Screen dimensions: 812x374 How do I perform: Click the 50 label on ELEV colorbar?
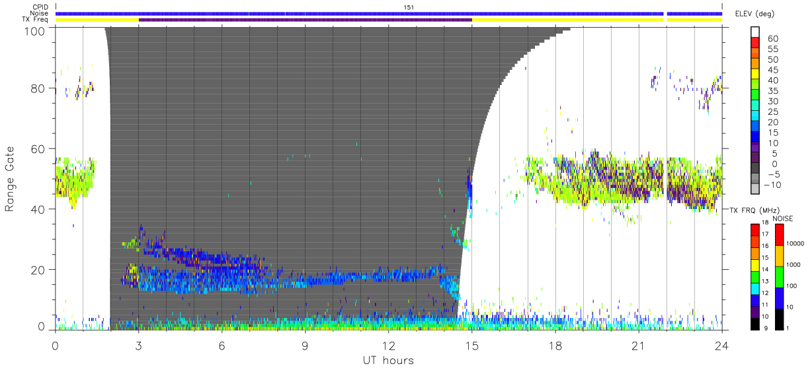(772, 60)
